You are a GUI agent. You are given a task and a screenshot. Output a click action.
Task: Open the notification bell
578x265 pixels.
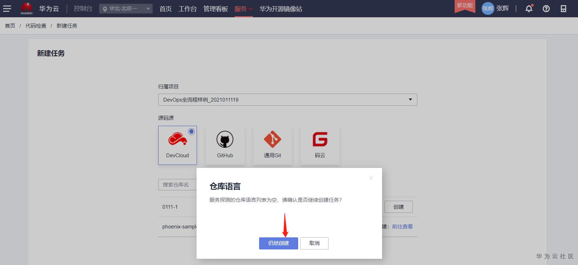(x=529, y=9)
